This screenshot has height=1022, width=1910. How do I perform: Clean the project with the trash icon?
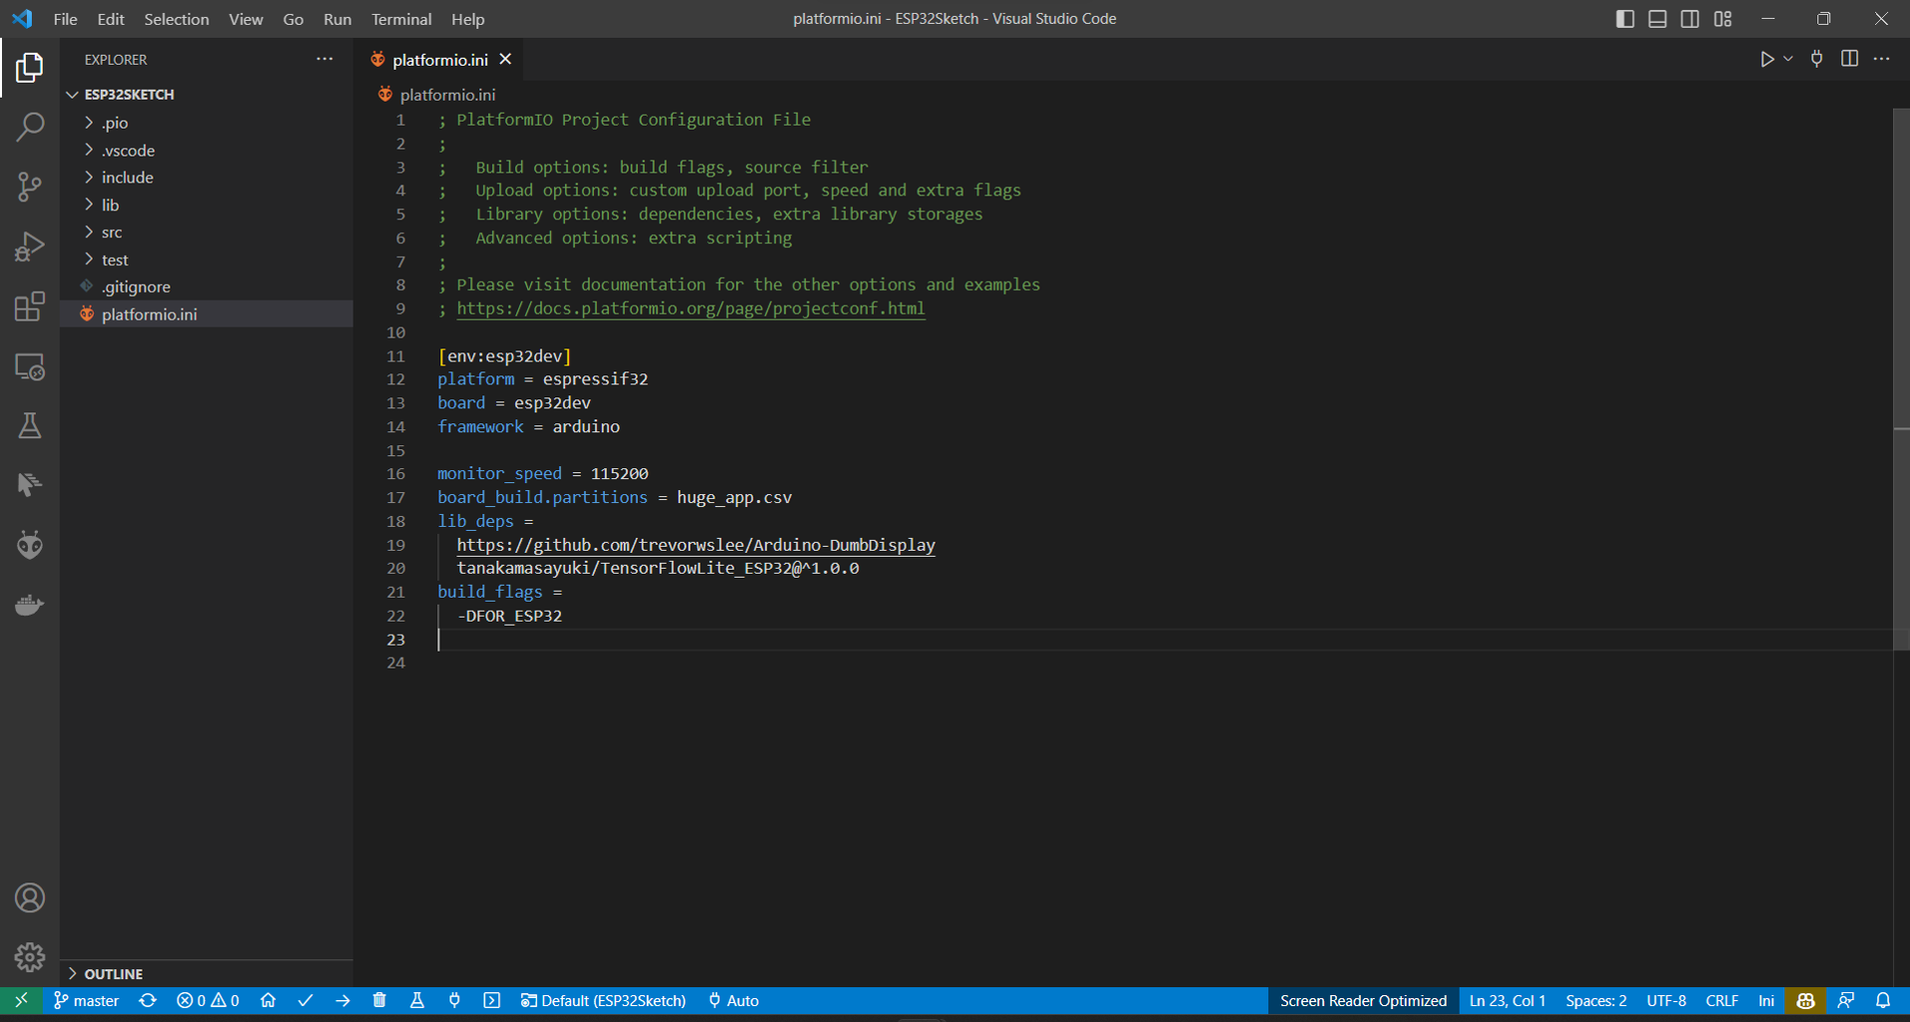[x=379, y=1000]
